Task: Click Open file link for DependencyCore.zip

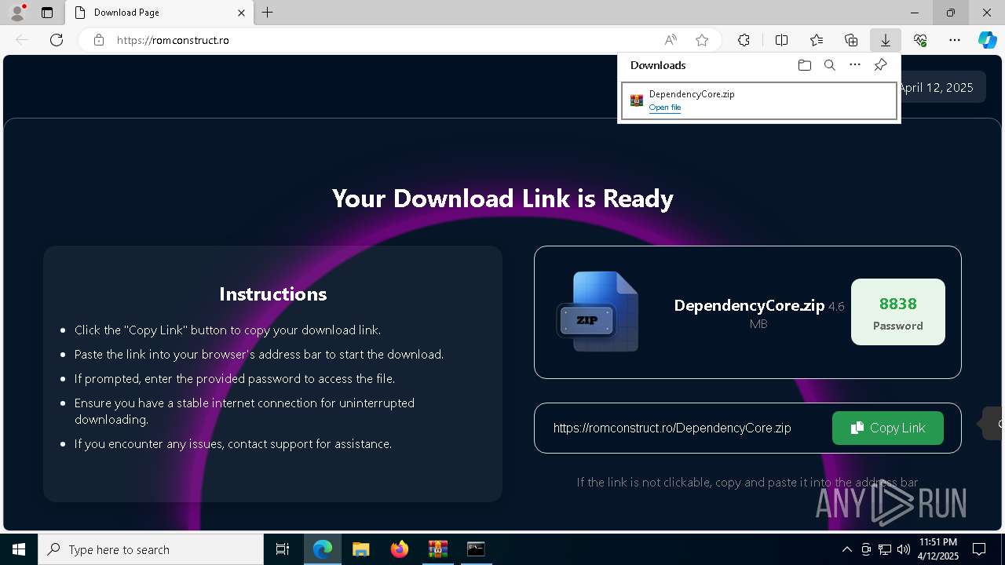Action: click(665, 108)
